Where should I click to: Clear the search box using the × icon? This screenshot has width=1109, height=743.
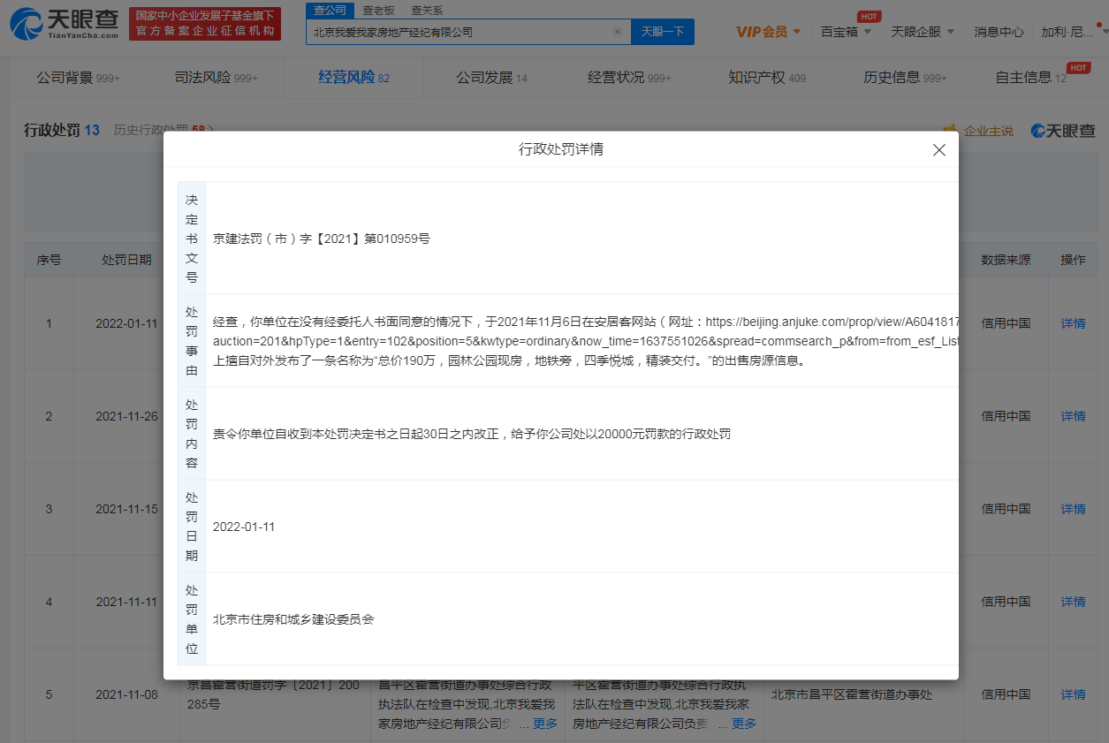[x=617, y=31]
